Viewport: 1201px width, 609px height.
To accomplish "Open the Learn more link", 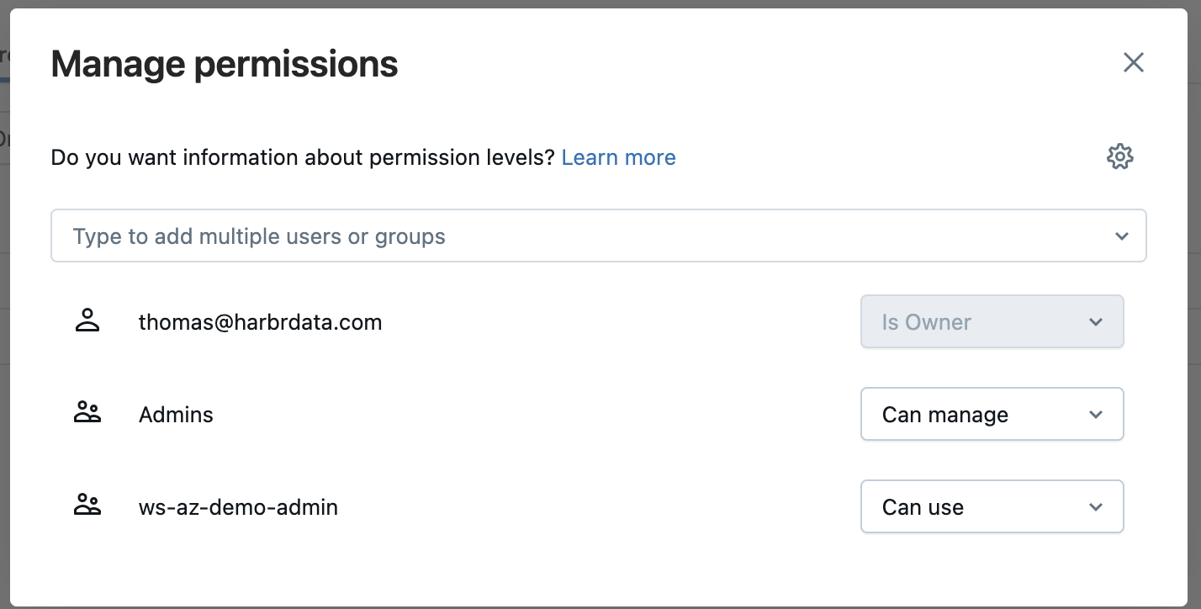I will [x=618, y=157].
